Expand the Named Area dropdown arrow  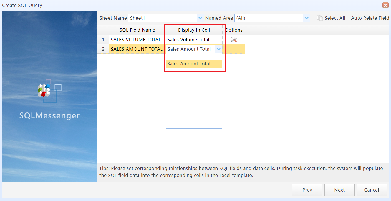click(307, 18)
